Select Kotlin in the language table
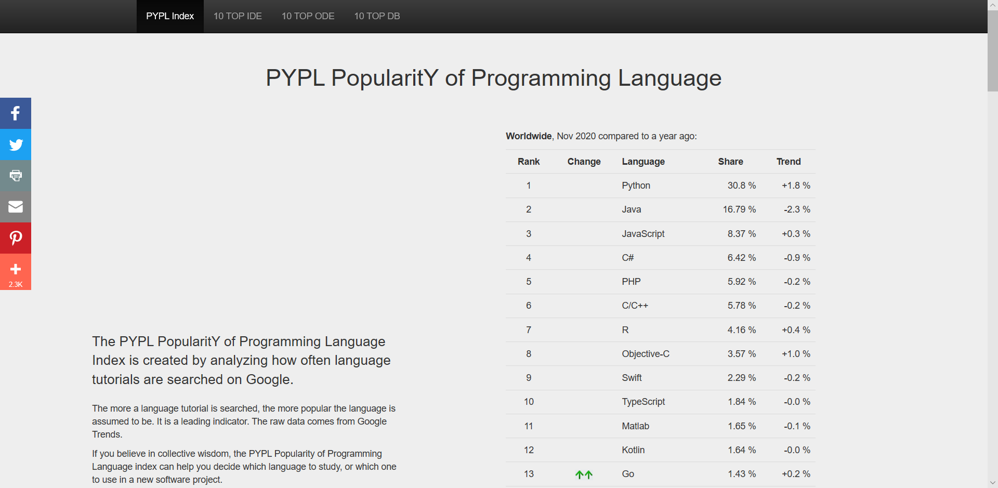Image resolution: width=998 pixels, height=488 pixels. coord(633,450)
